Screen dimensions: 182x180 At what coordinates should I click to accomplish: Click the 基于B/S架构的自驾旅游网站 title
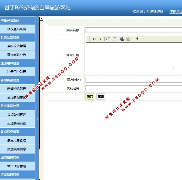pyautogui.click(x=38, y=8)
